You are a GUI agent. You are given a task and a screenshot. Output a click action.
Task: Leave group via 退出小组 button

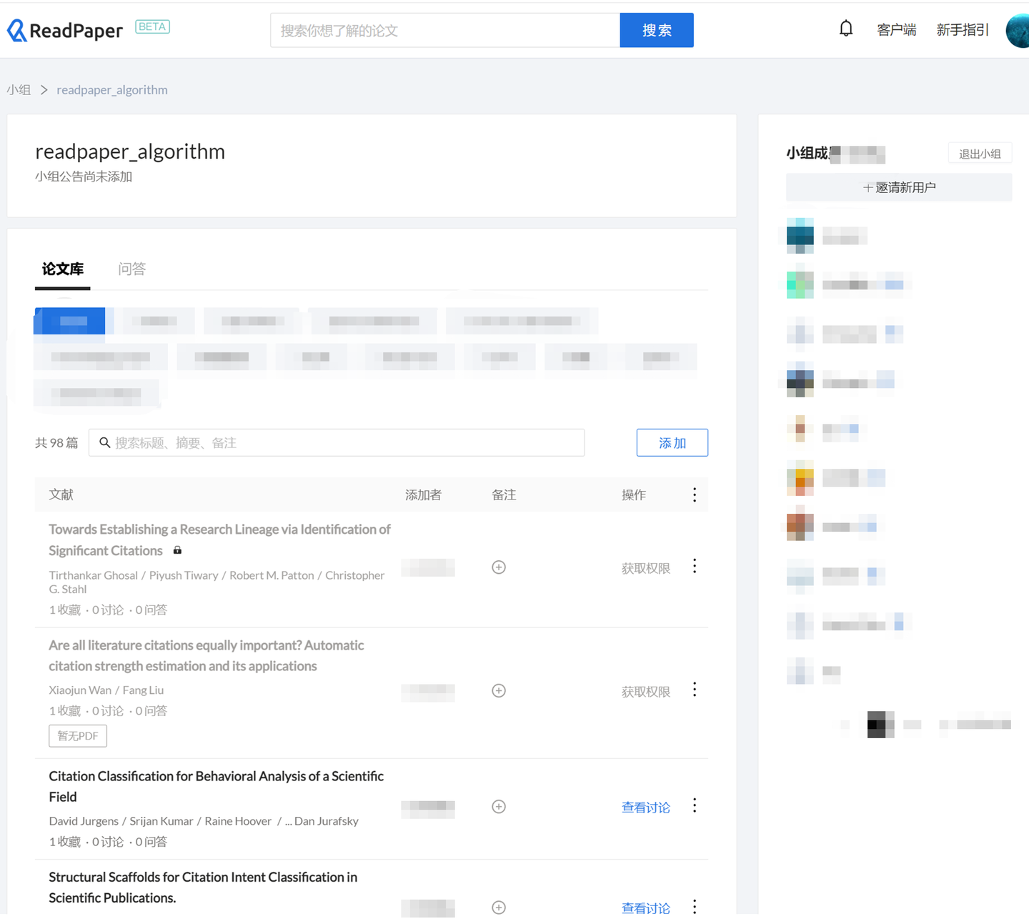tap(980, 154)
